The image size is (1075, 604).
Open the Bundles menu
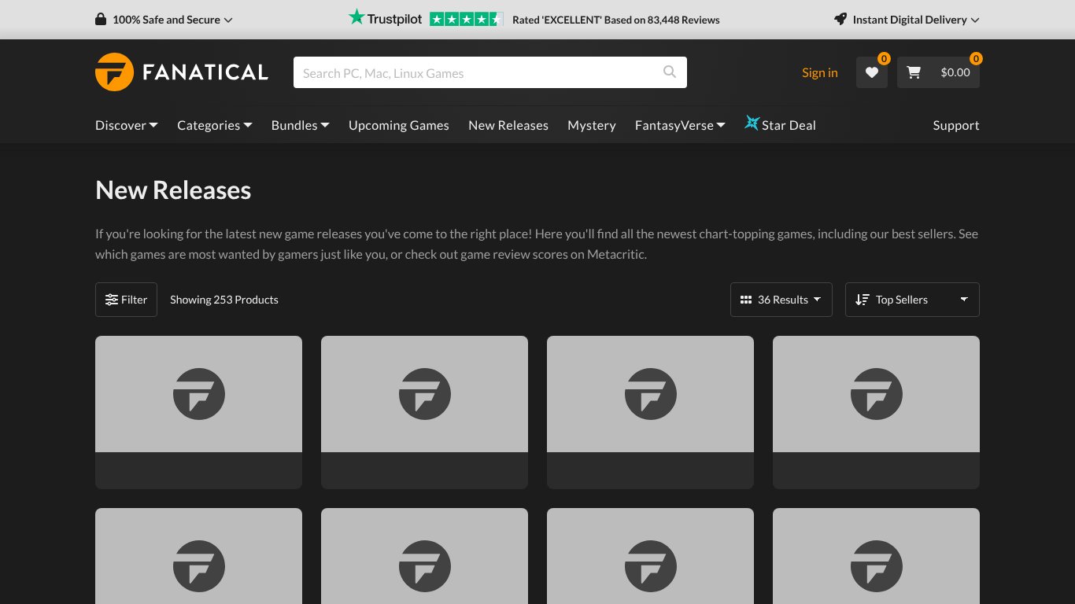[x=301, y=125]
